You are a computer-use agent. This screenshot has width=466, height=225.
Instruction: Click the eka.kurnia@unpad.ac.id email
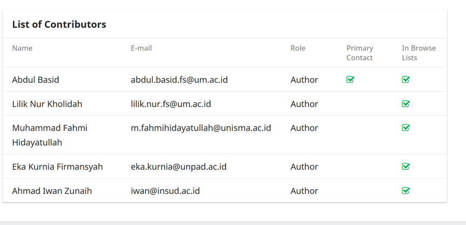tap(179, 166)
